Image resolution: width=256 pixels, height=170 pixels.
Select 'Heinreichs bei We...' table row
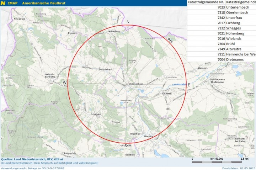click(241, 54)
